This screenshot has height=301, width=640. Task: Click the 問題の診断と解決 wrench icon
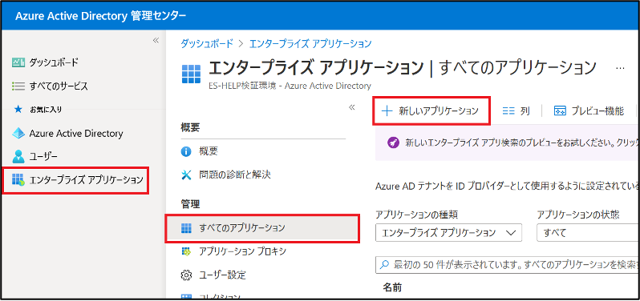[x=186, y=175]
